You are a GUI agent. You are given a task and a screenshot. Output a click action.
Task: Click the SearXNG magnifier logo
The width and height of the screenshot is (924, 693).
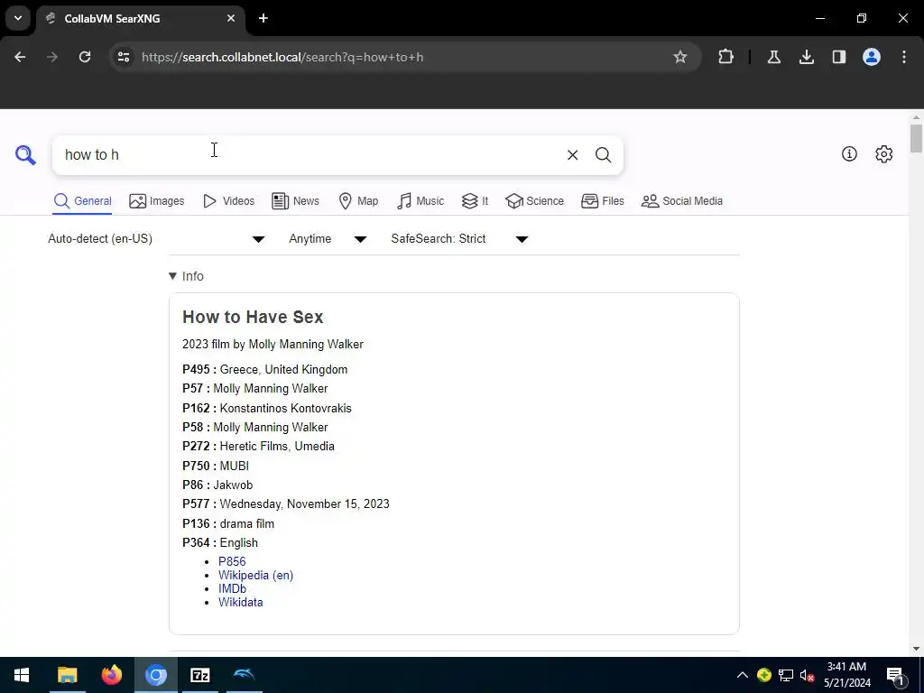pyautogui.click(x=25, y=155)
